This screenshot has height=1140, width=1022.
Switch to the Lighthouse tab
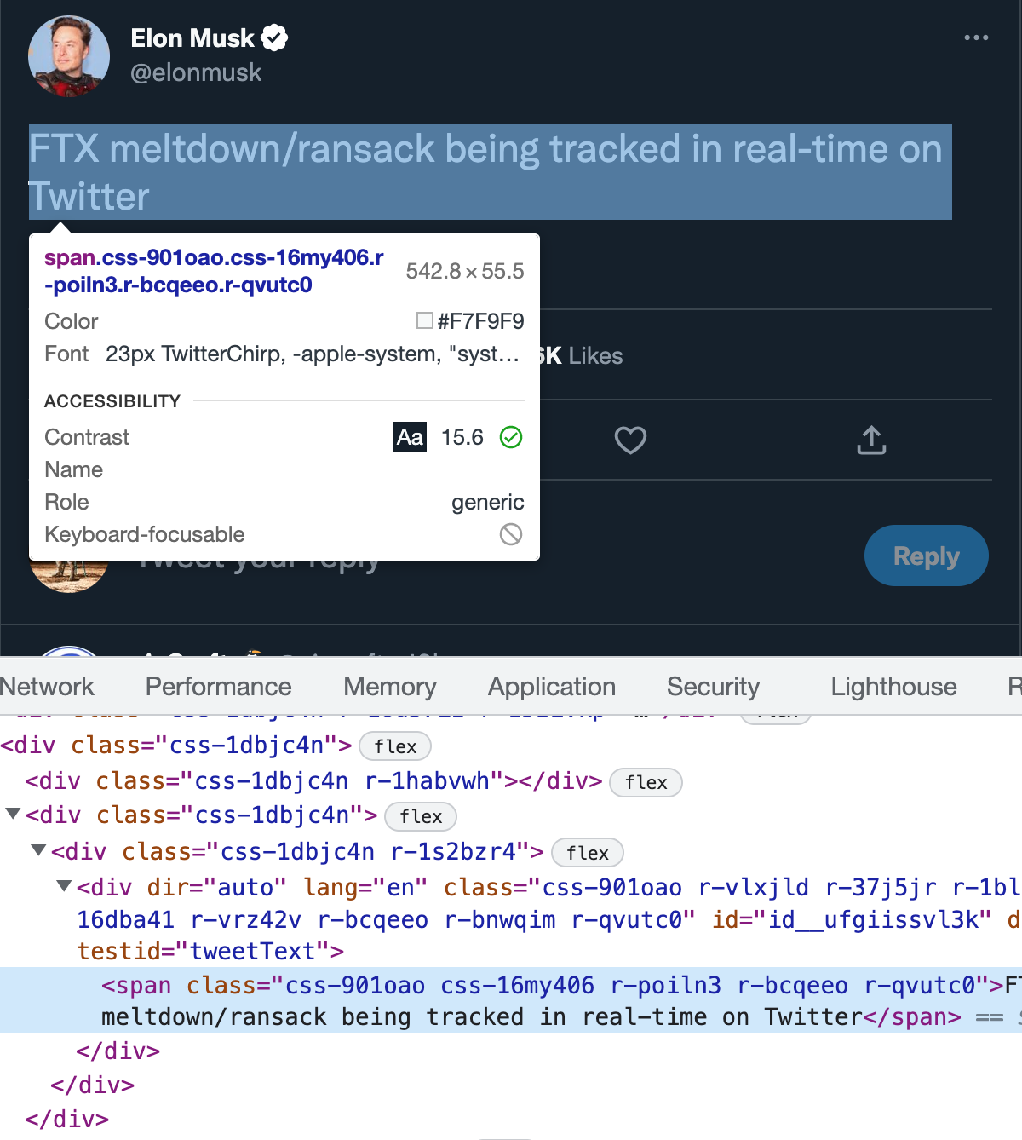(894, 687)
